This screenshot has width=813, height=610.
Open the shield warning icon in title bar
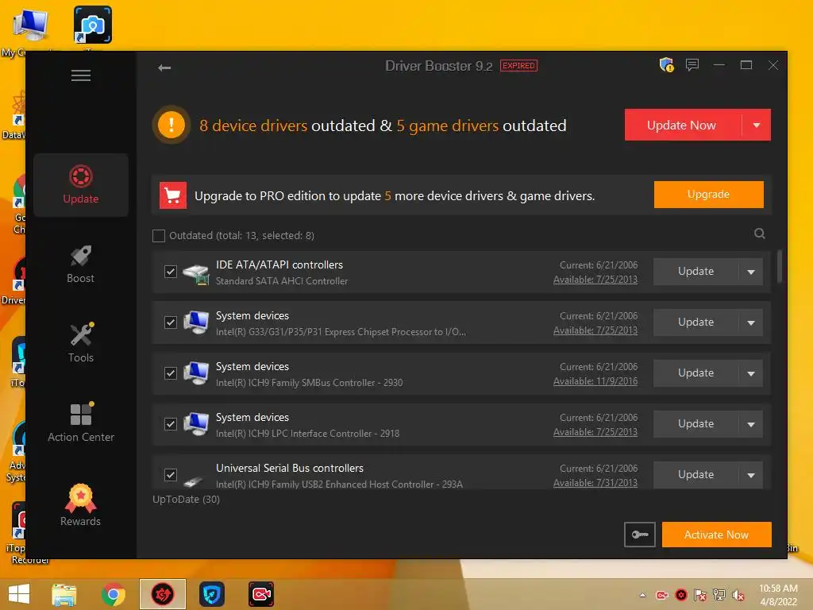[666, 65]
